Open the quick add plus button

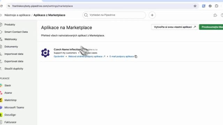click(x=152, y=15)
